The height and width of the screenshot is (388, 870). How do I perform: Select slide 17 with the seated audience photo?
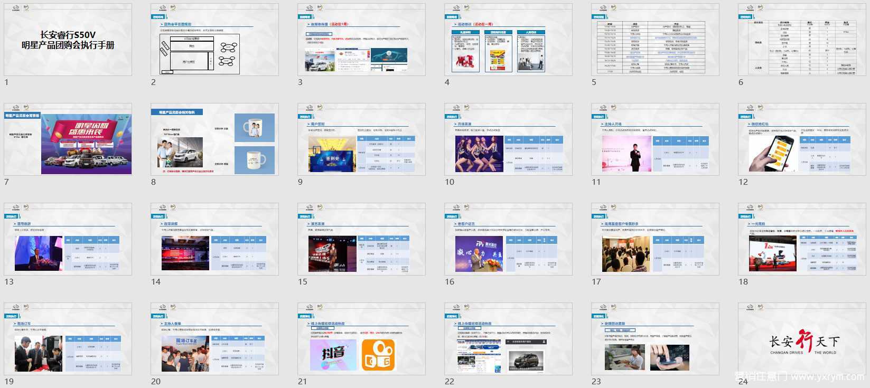655,239
